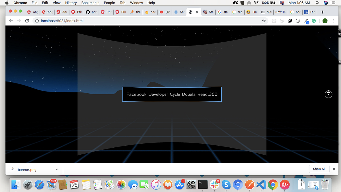Launch Visual Studio Code from the Dock
The width and height of the screenshot is (341, 192).
click(x=261, y=185)
